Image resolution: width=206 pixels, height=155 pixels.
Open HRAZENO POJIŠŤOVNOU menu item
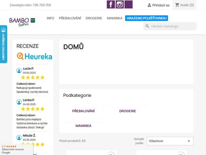tap(146, 18)
